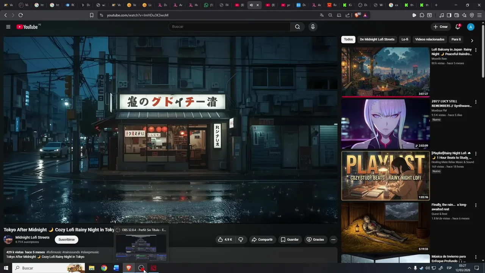485x273 pixels.
Task: Open the Windows notification center icon
Action: (x=477, y=268)
